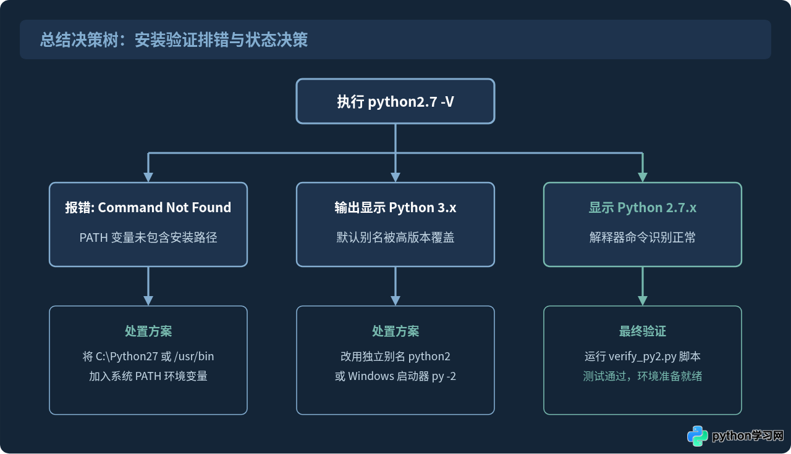Select the root node '执行 python2.7 -V'
Image resolution: width=791 pixels, height=454 pixels.
(395, 101)
